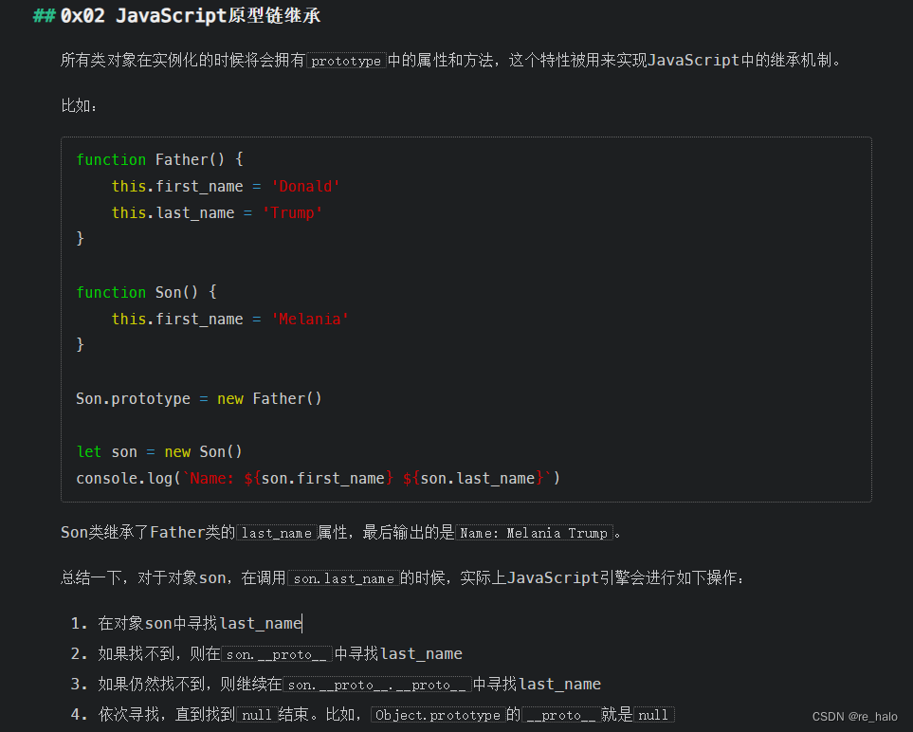913x732 pixels.
Task: Select the inline code tag "prototype"
Action: point(345,60)
